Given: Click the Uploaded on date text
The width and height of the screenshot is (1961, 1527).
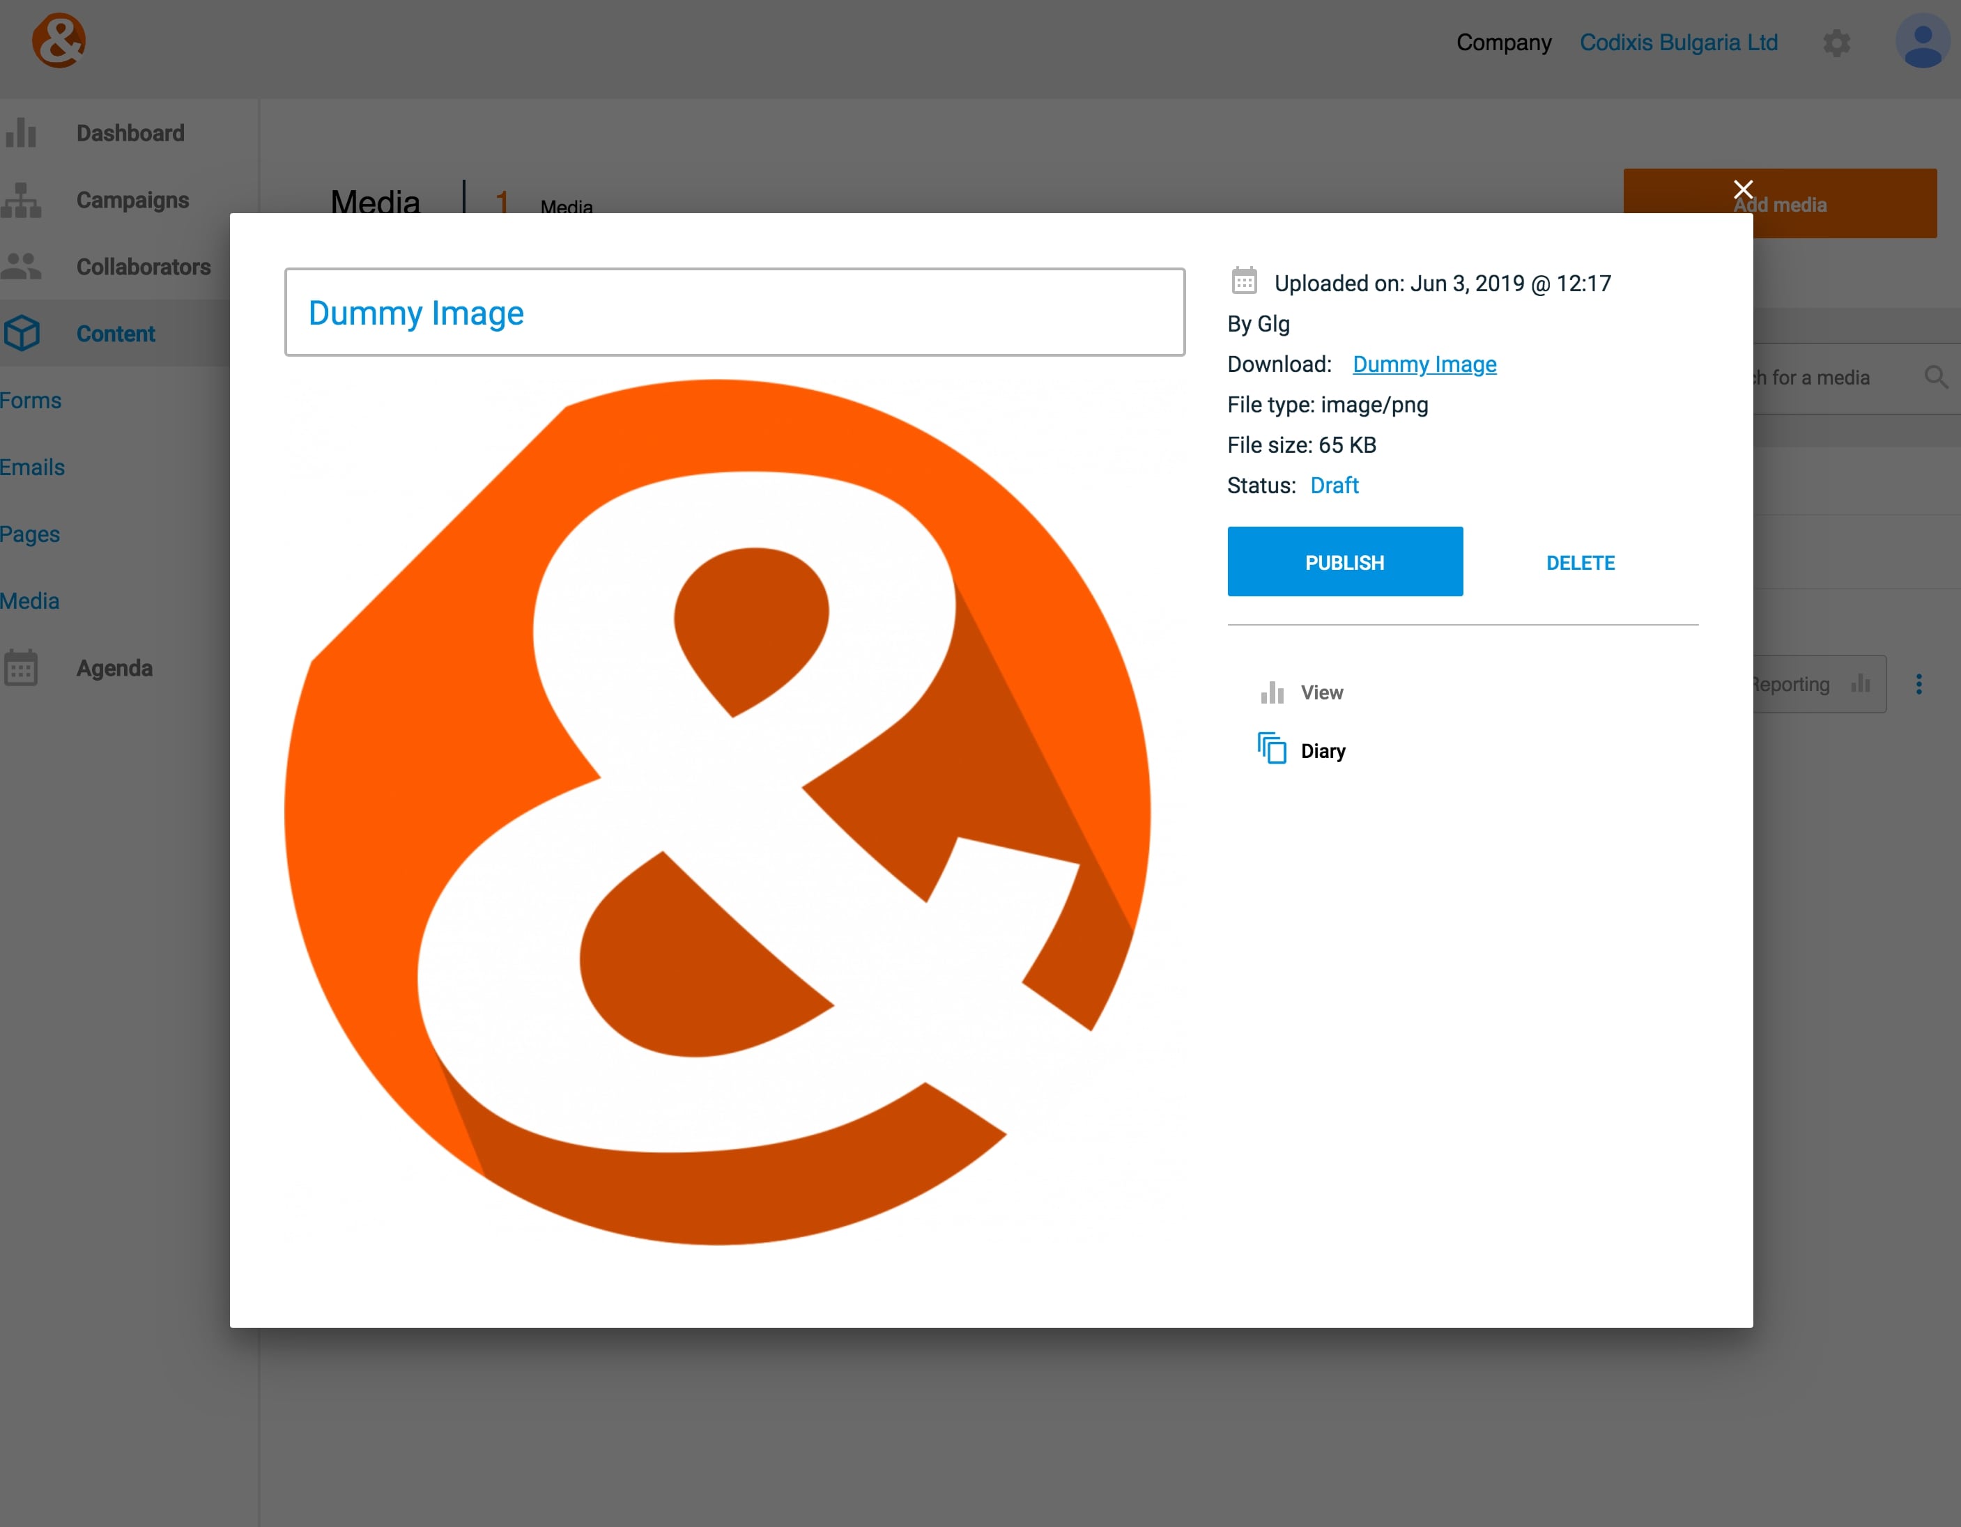Looking at the screenshot, I should [1442, 284].
